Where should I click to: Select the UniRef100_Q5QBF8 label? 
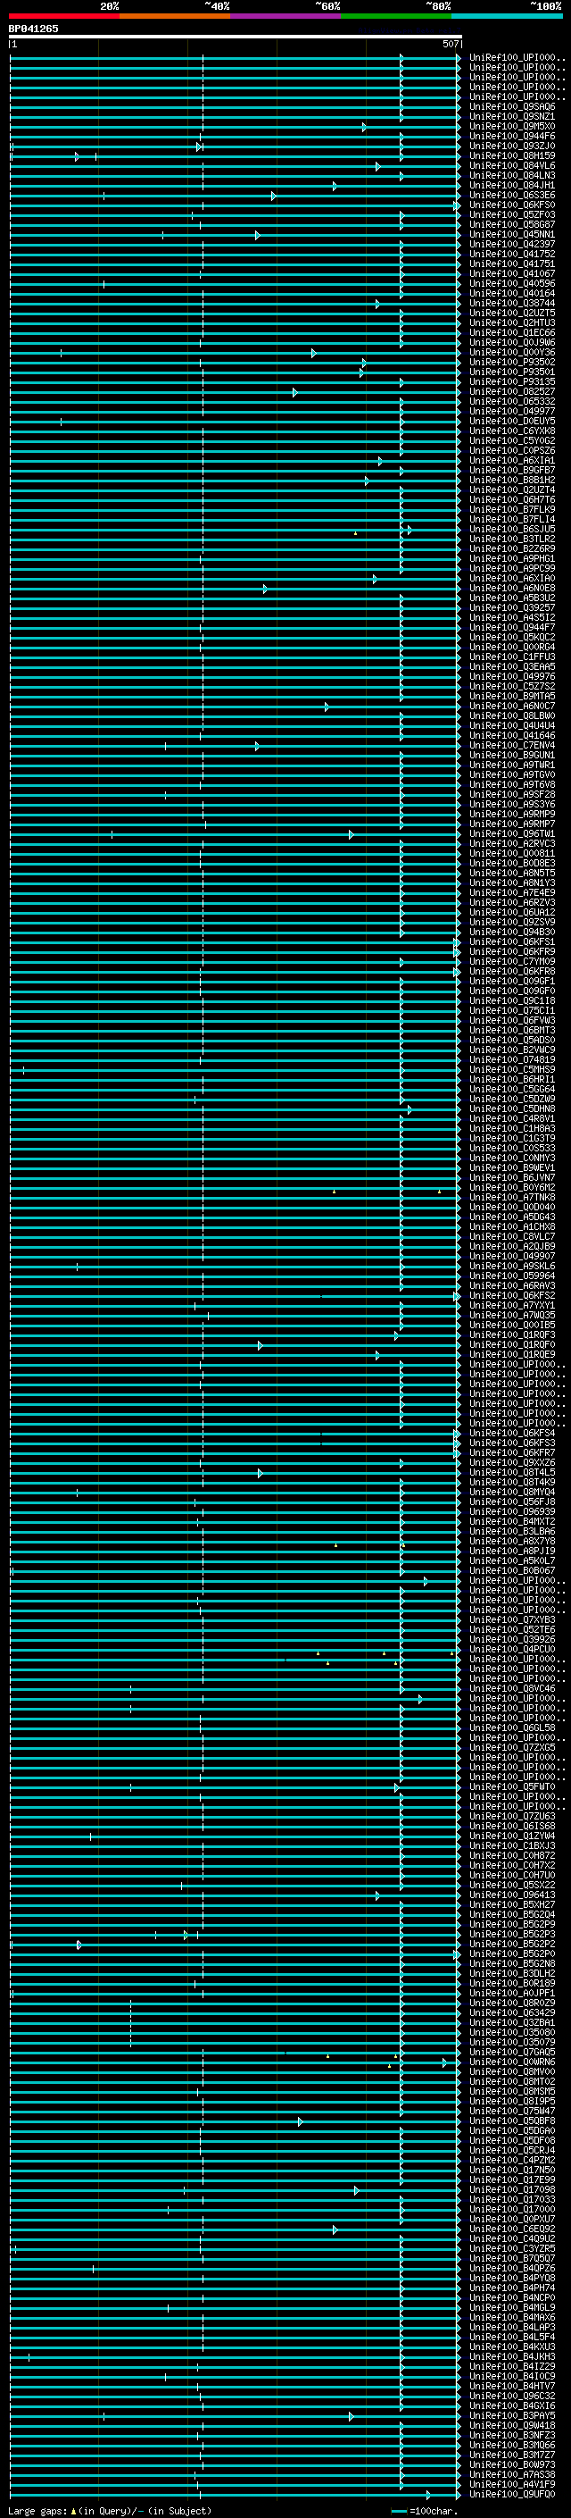point(511,2121)
